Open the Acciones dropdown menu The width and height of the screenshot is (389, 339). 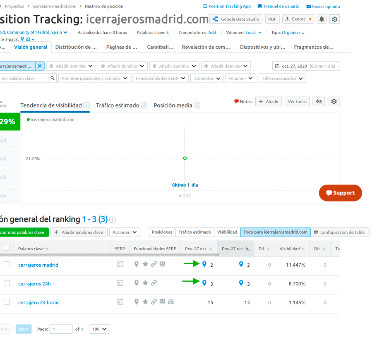click(125, 232)
